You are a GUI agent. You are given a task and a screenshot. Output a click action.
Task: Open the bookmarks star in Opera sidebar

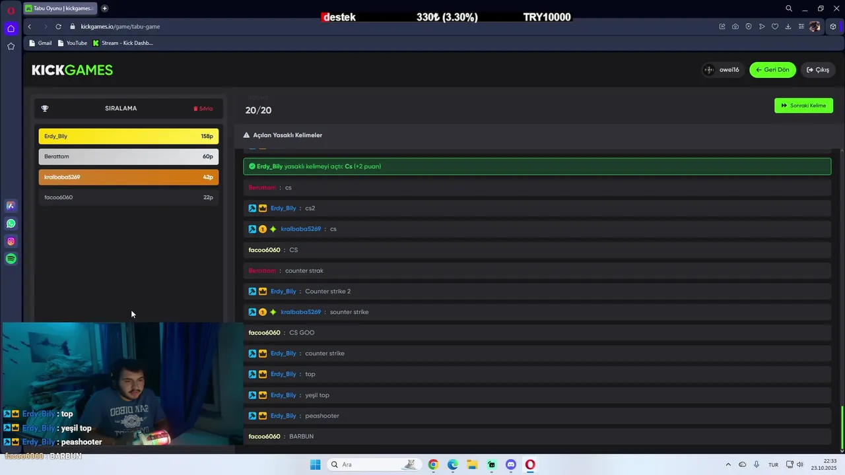click(x=11, y=46)
